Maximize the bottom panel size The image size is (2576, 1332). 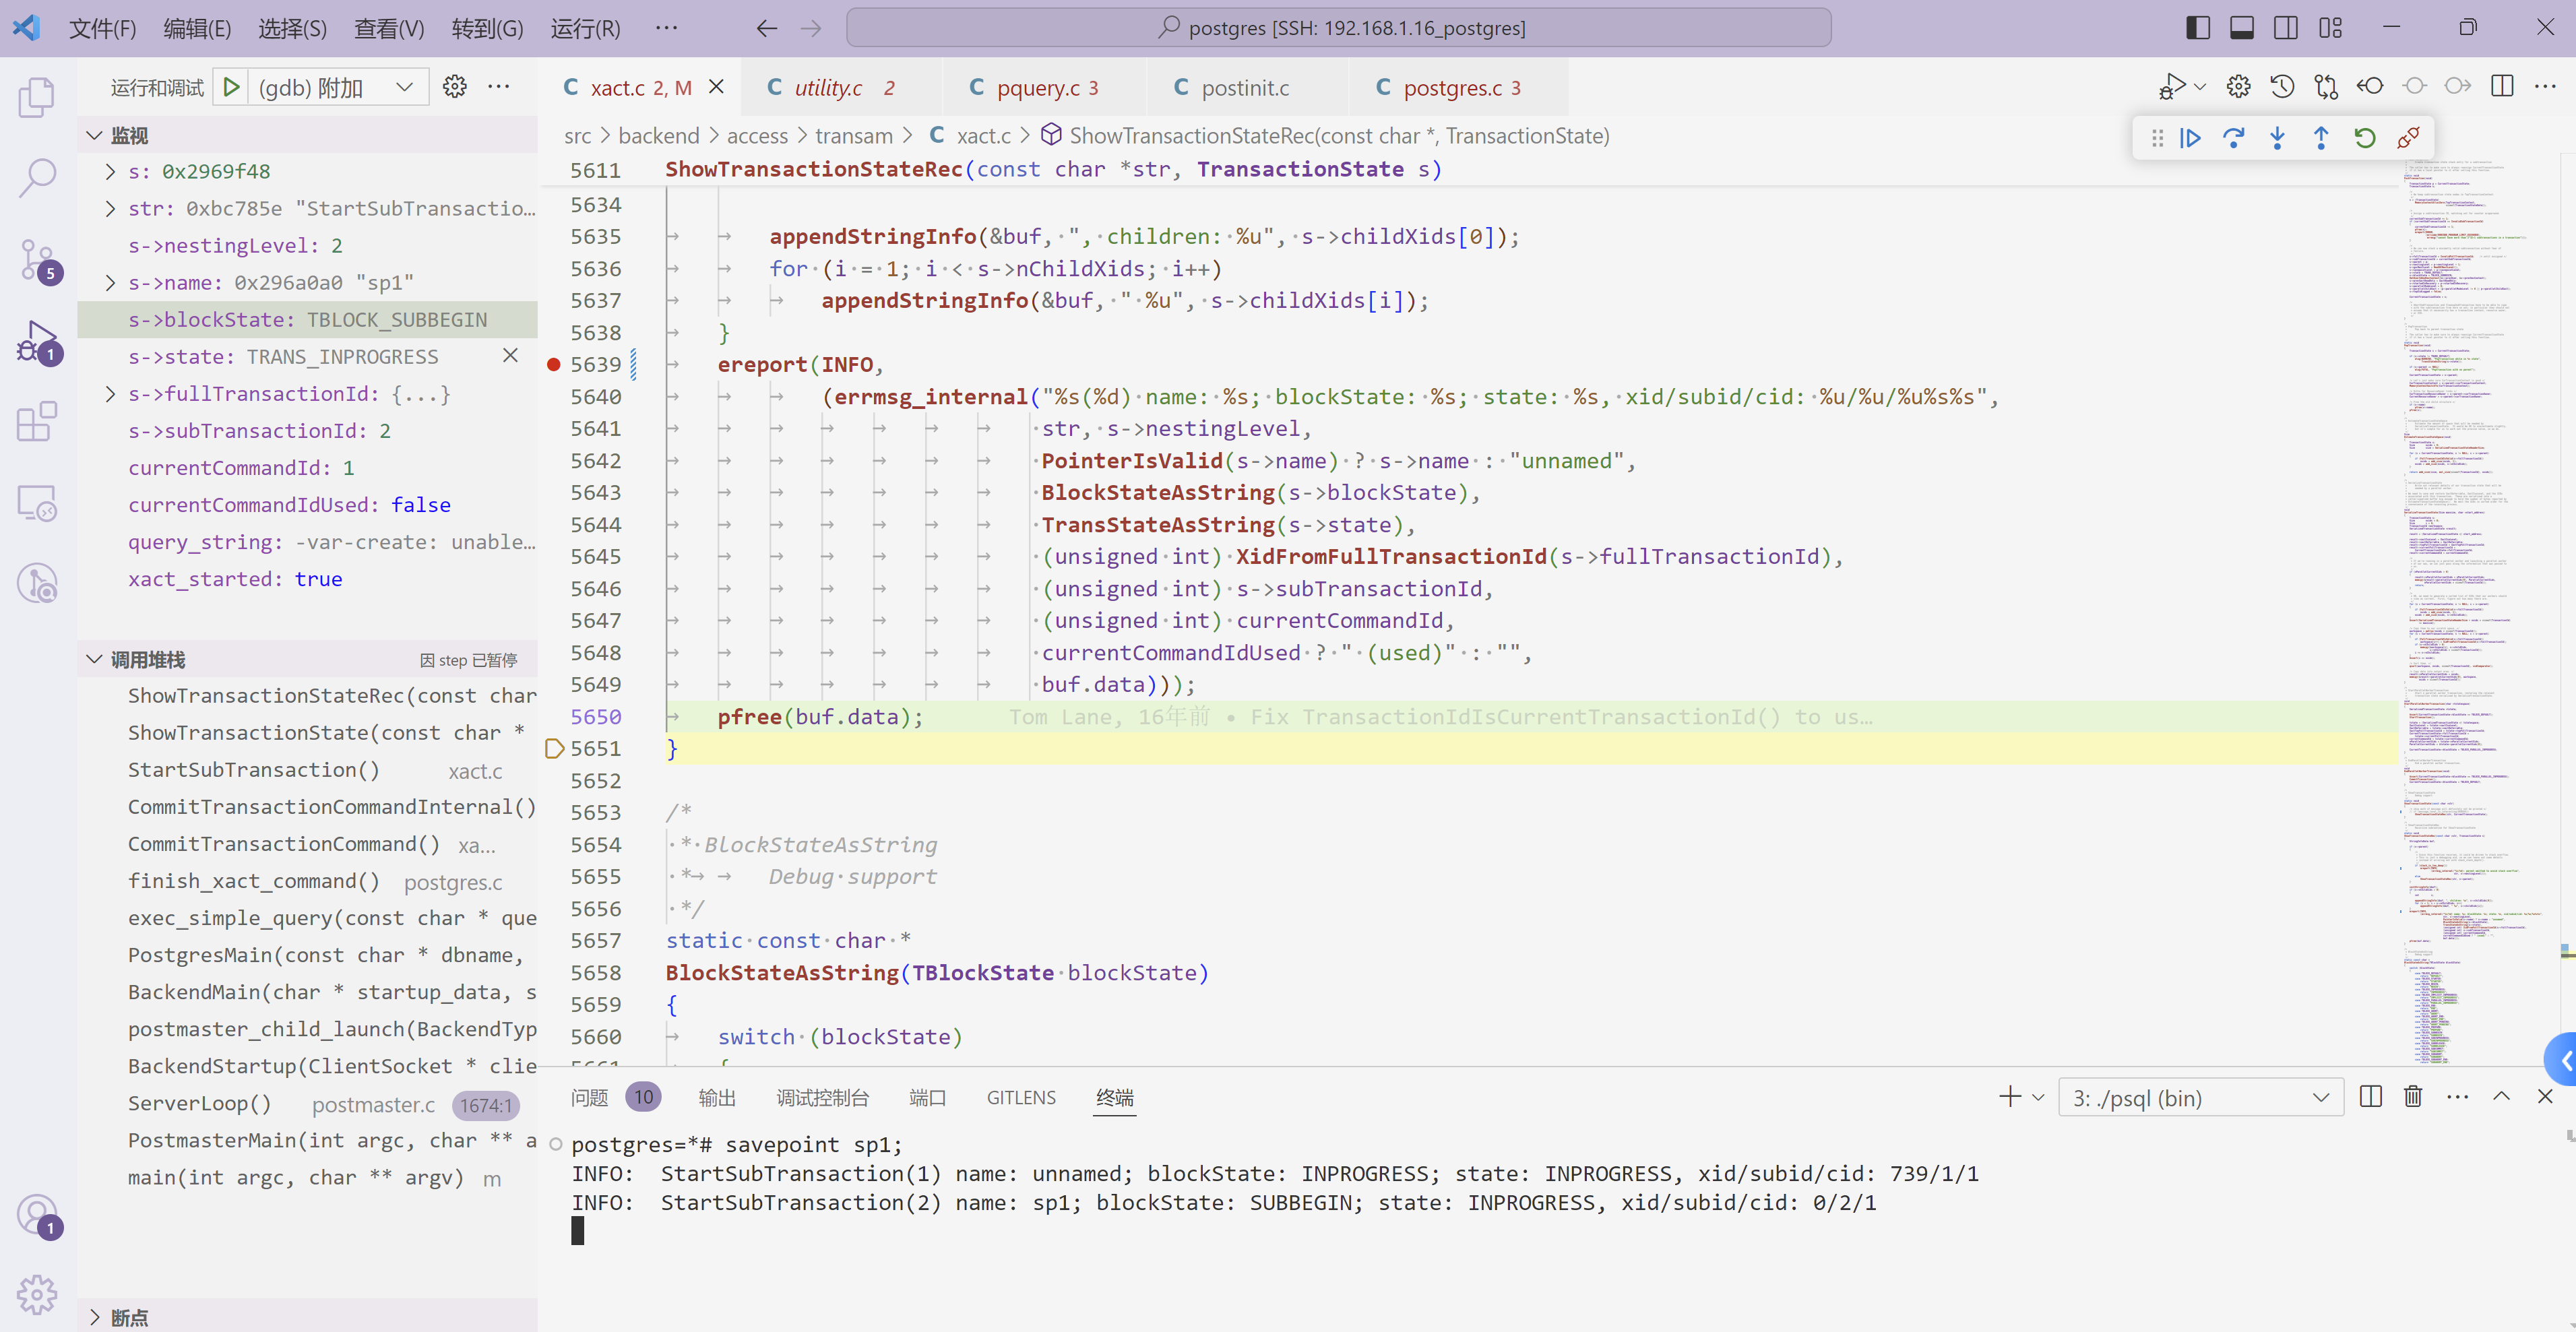click(2501, 1097)
